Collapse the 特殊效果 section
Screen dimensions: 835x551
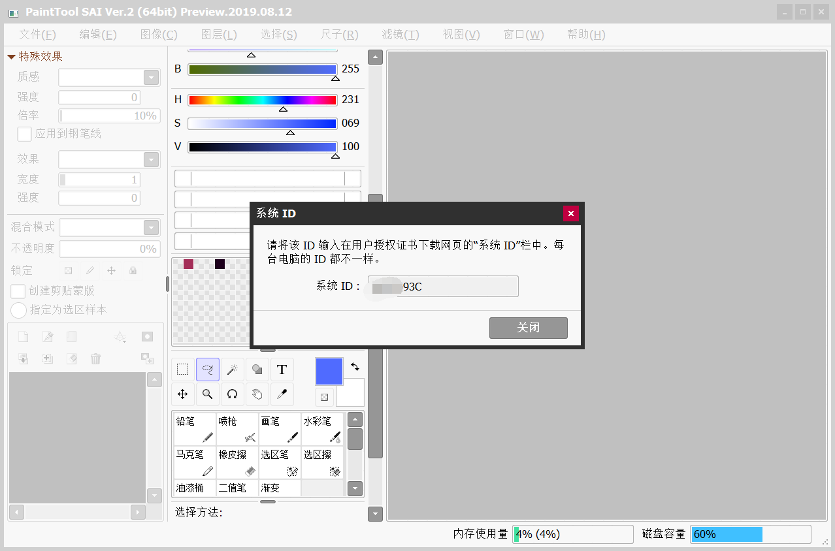click(11, 57)
